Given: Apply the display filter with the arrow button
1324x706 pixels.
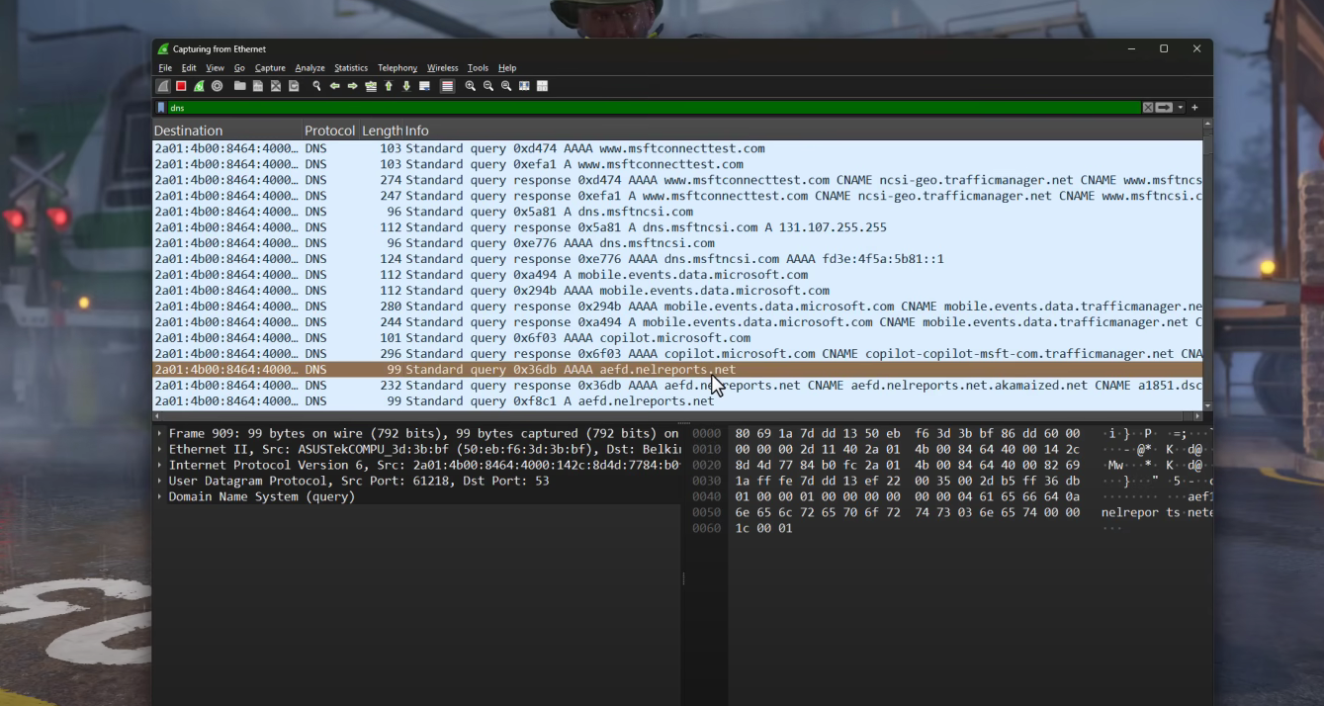Looking at the screenshot, I should click(x=1164, y=108).
